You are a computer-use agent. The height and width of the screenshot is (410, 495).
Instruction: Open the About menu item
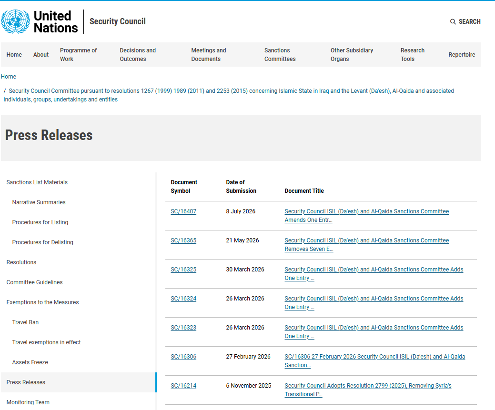(x=41, y=55)
